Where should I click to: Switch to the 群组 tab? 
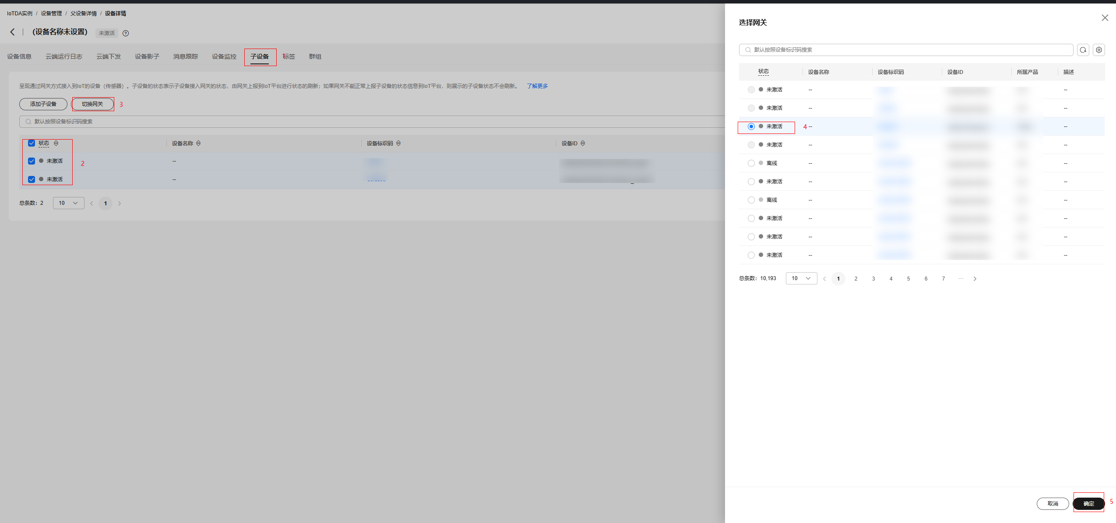315,56
